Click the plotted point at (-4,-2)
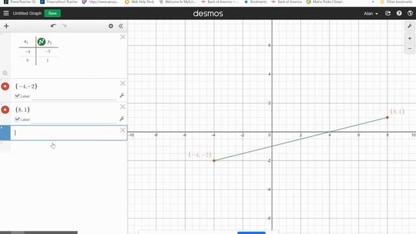416x234 pixels. [x=214, y=161]
